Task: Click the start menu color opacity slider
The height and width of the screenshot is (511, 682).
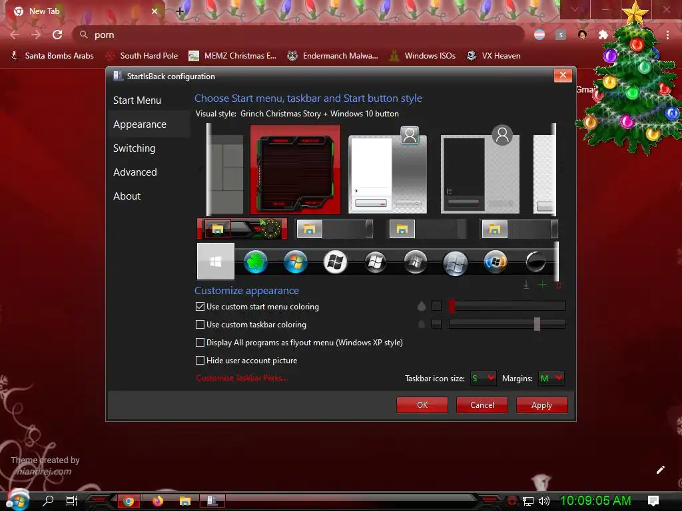Action: click(x=507, y=306)
